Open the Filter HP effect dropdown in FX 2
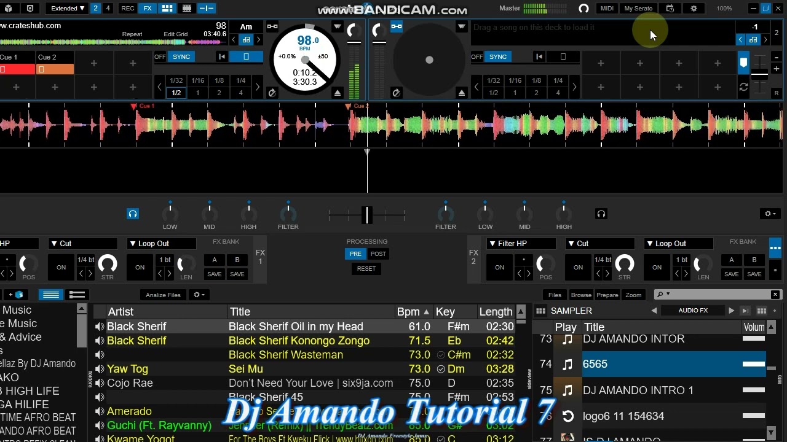The width and height of the screenshot is (787, 442). 520,244
